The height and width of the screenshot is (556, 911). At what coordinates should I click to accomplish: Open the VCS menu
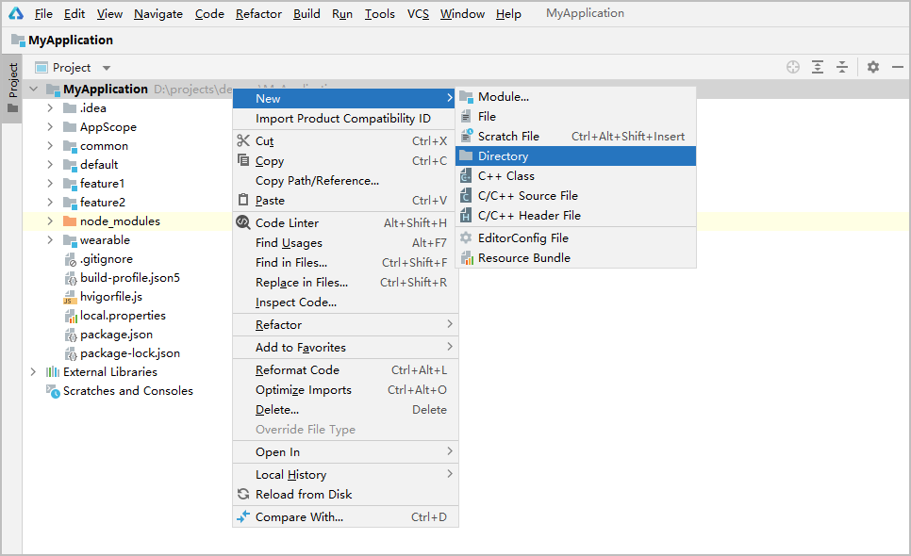(418, 14)
